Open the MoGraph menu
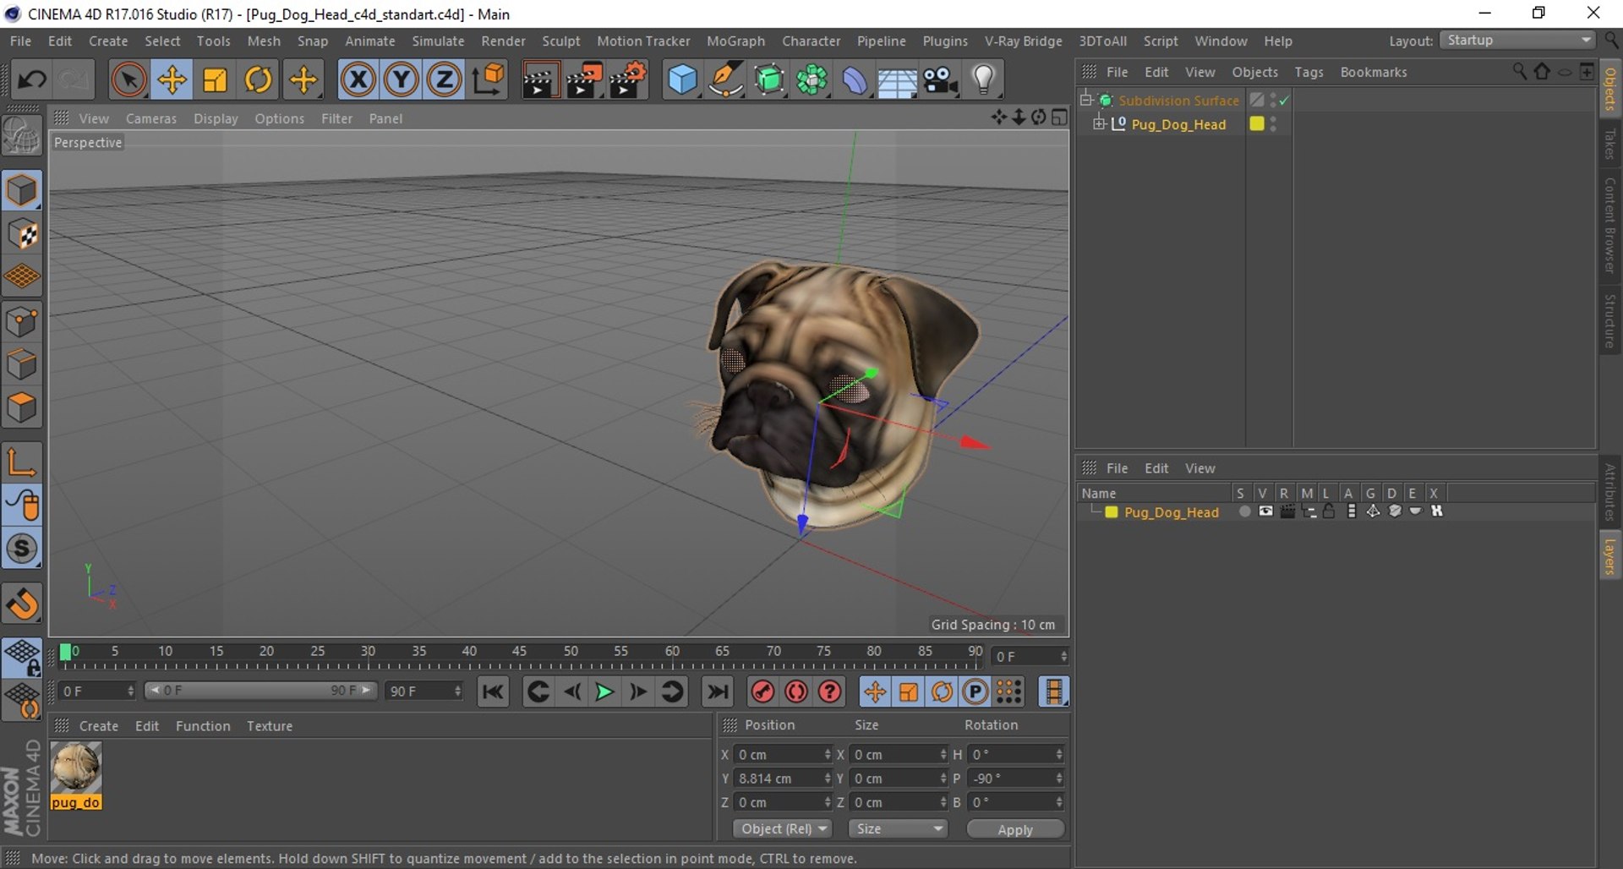This screenshot has width=1623, height=869. (735, 41)
